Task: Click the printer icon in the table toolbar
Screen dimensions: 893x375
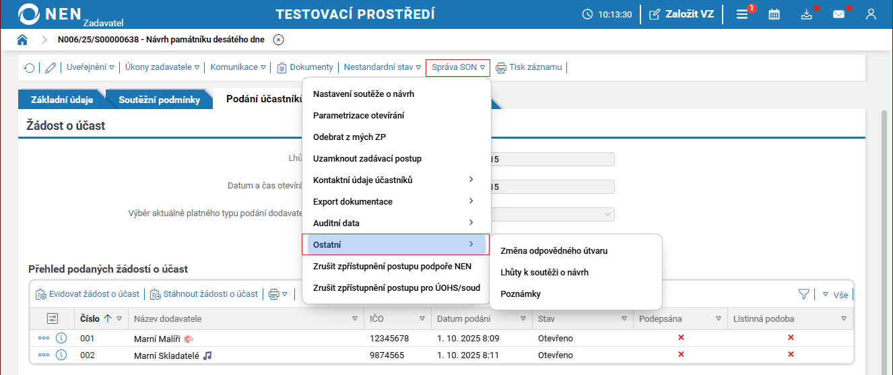Action: point(273,294)
